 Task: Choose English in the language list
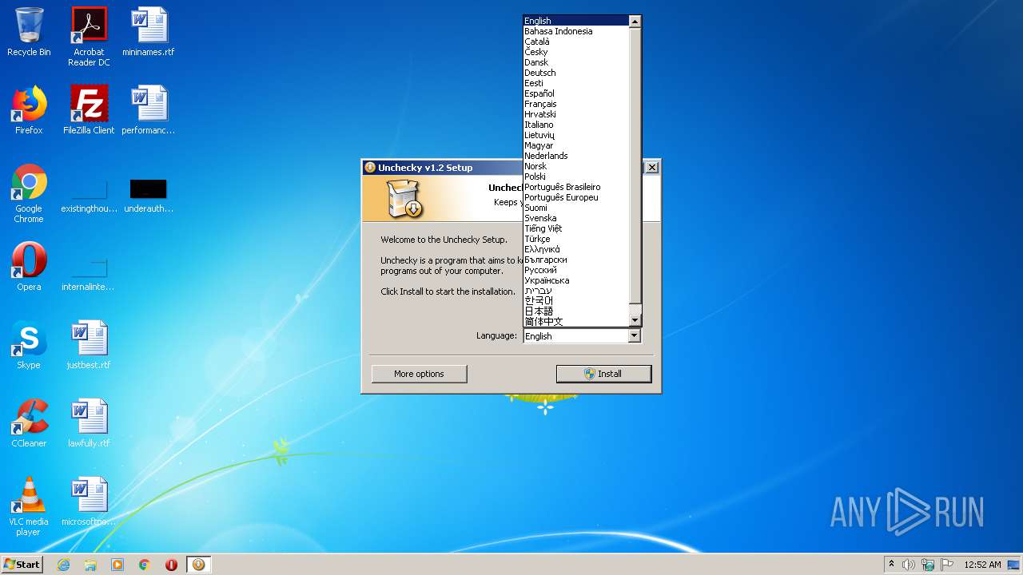575,21
